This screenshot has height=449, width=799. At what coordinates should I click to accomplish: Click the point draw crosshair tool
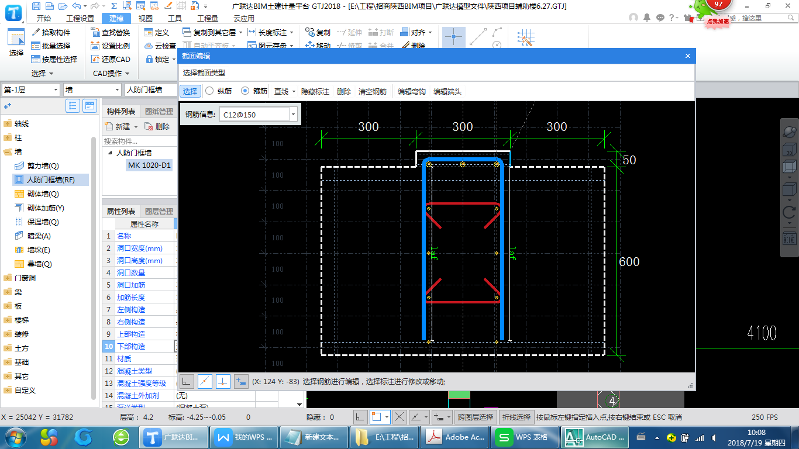click(454, 37)
